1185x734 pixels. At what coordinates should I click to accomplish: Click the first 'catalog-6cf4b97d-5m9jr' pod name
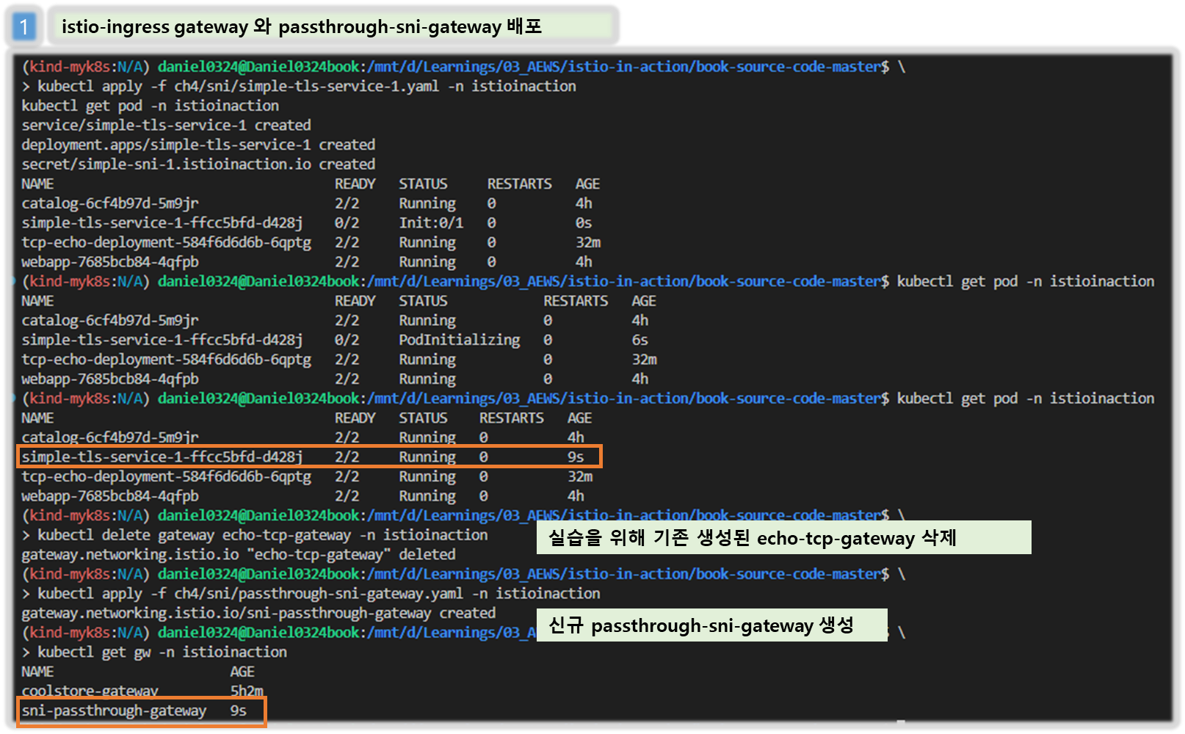coord(110,203)
